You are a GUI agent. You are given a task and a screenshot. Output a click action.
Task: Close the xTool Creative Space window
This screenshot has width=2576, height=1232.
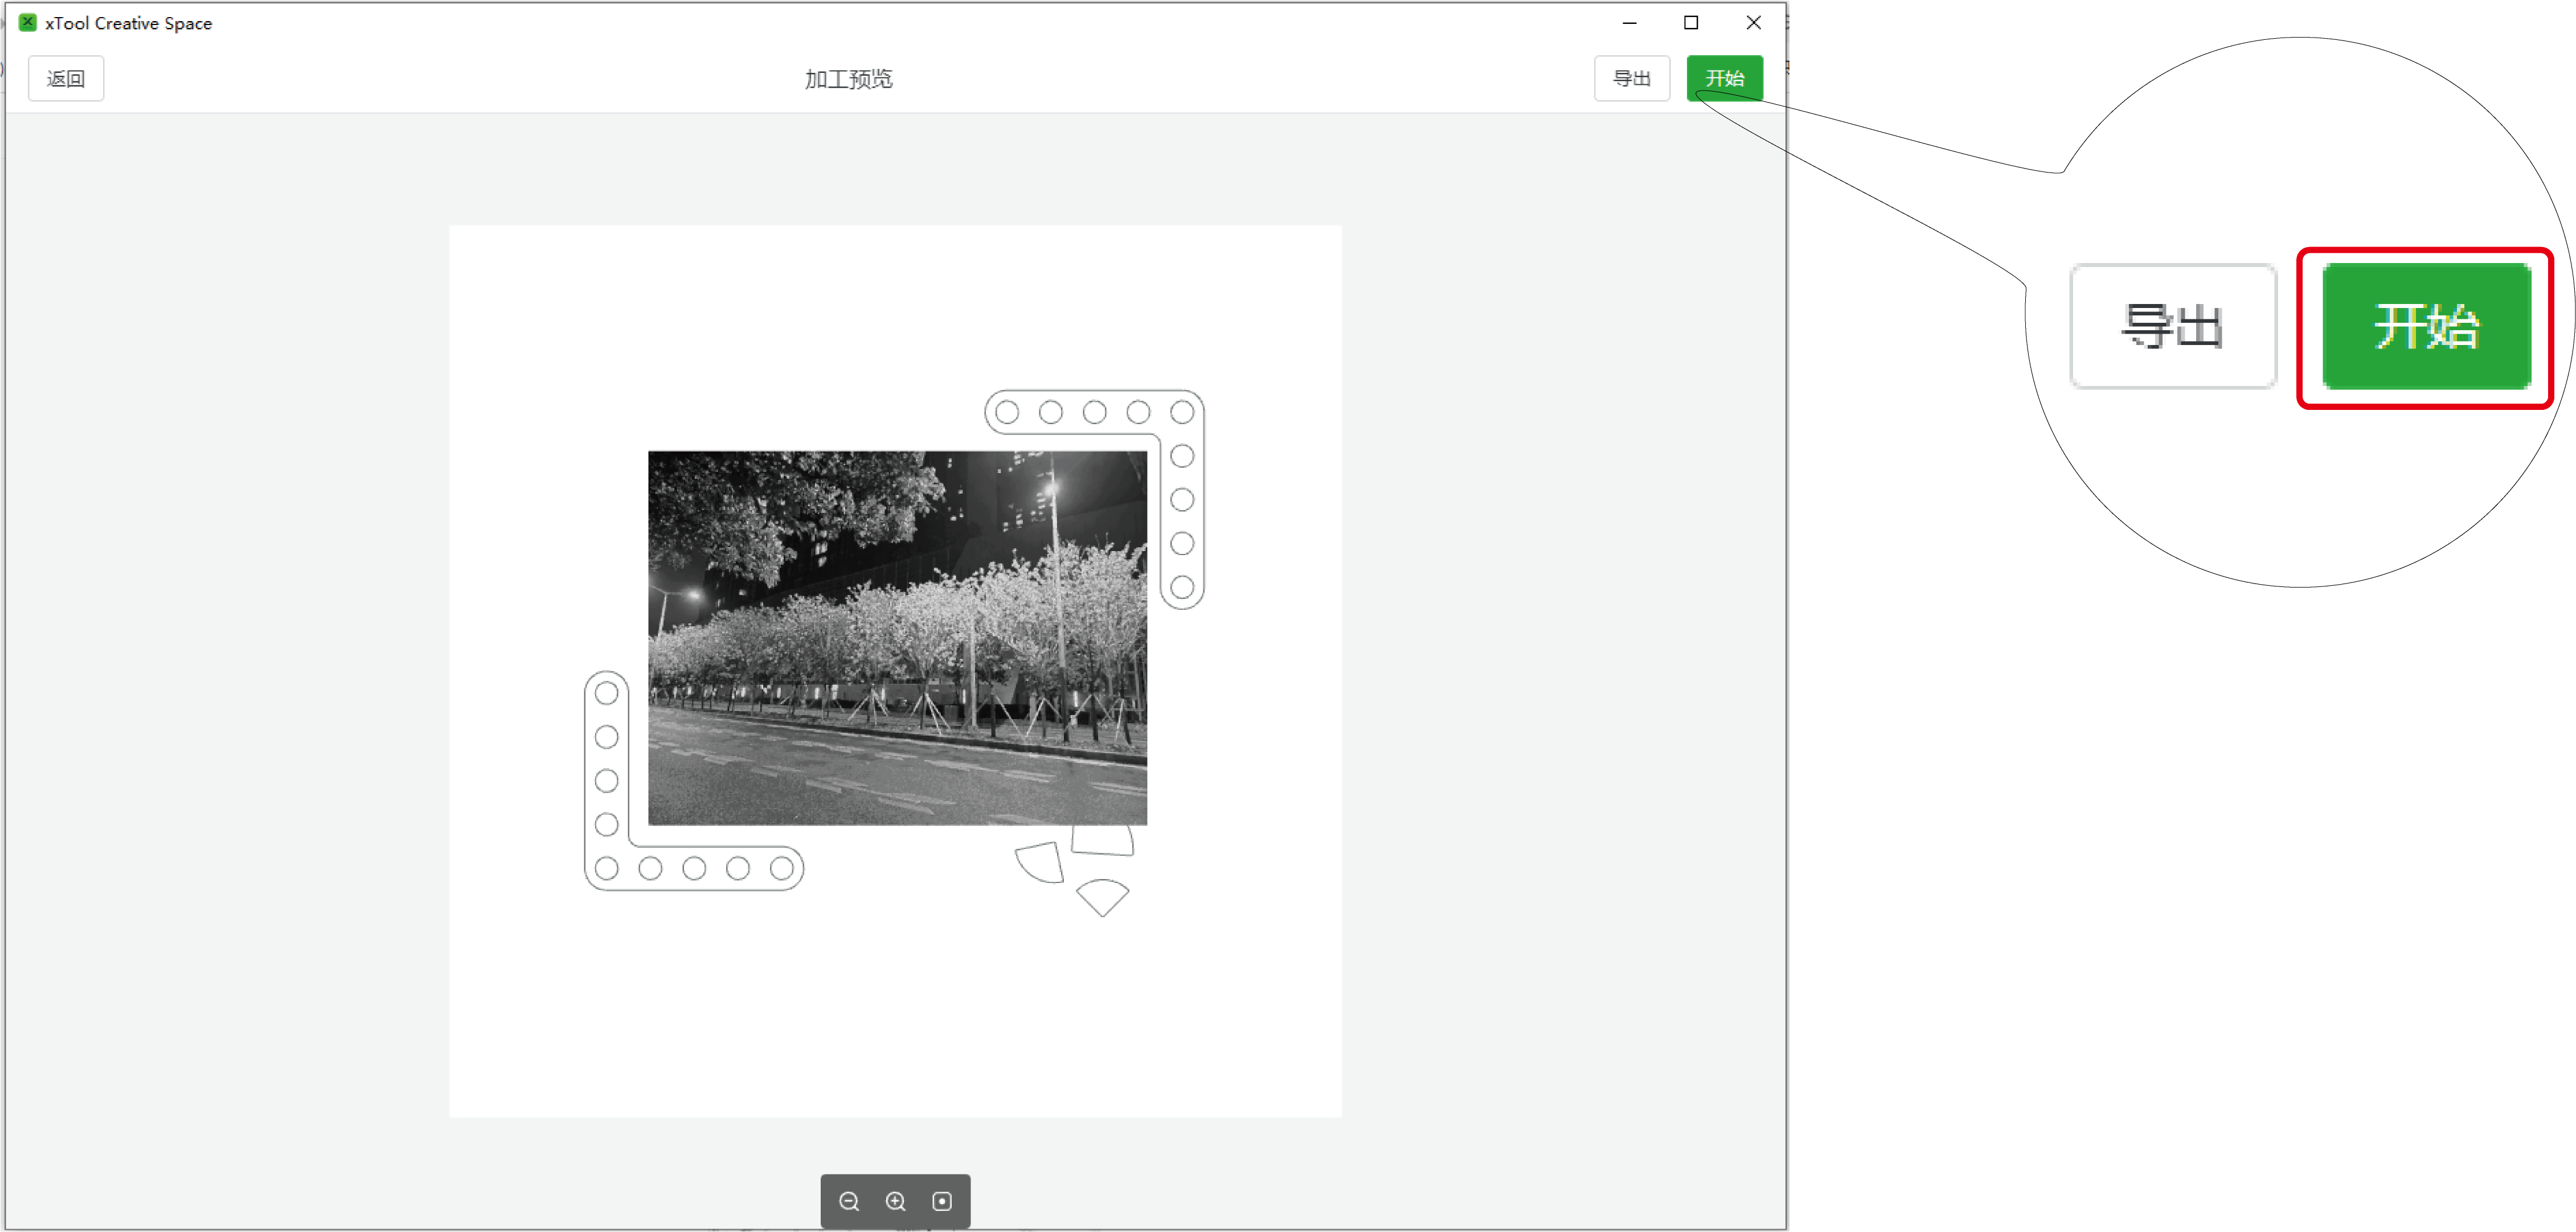point(1753,22)
